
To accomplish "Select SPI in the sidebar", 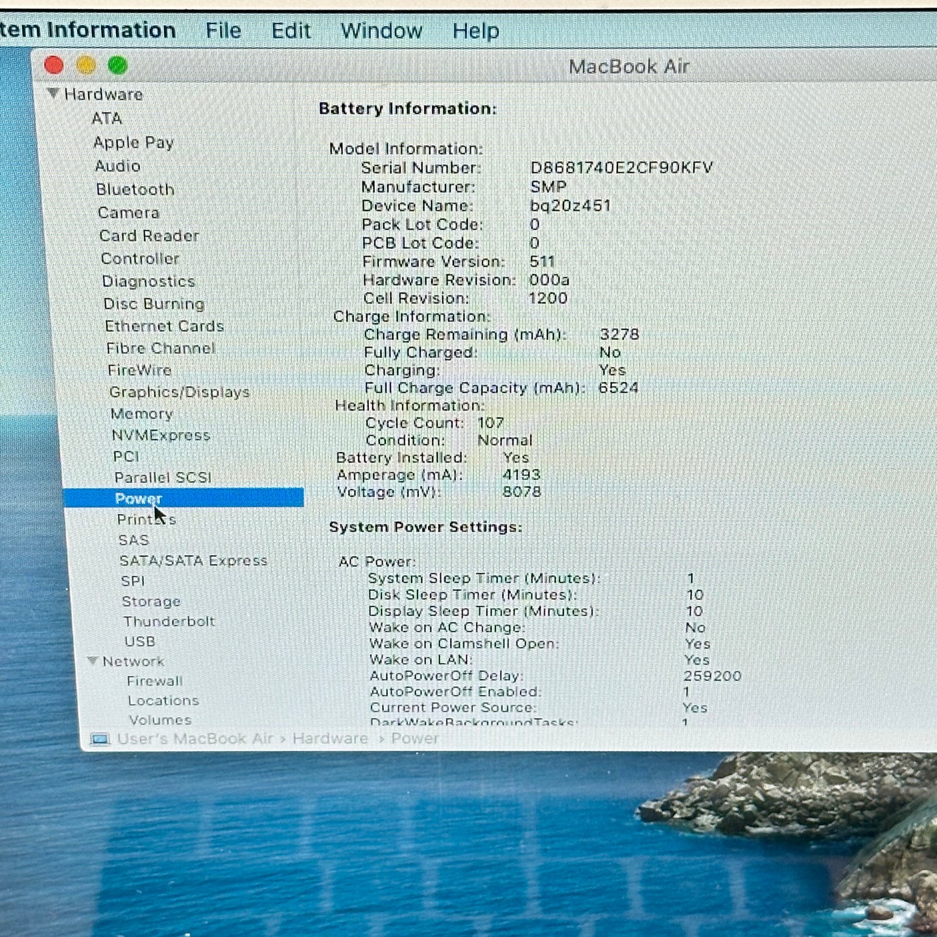I will tap(133, 581).
